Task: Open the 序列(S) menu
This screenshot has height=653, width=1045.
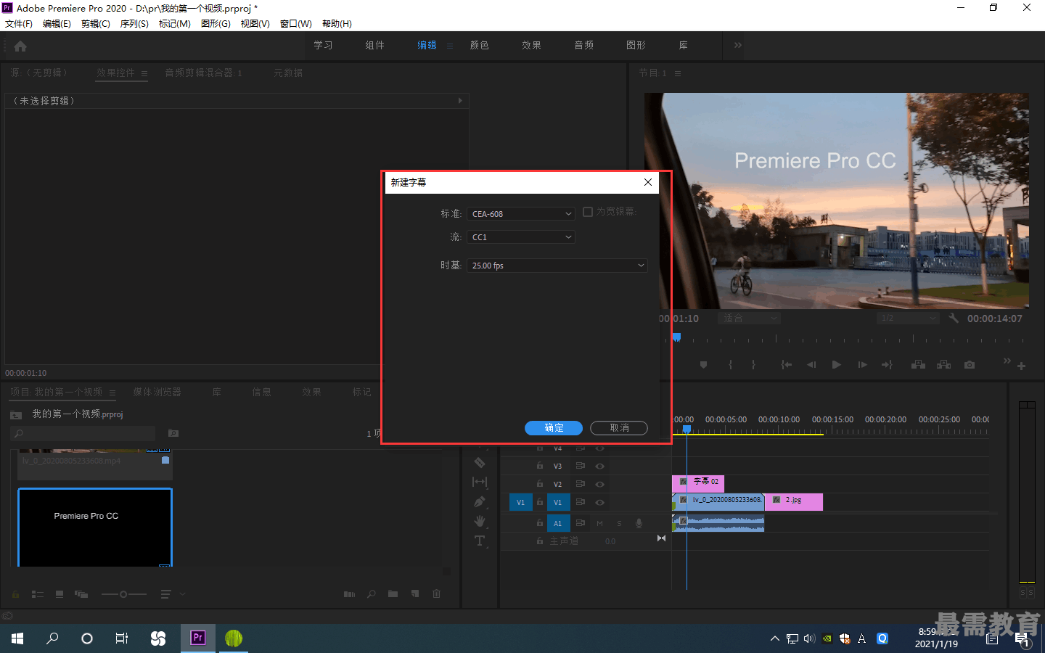Action: (x=134, y=24)
